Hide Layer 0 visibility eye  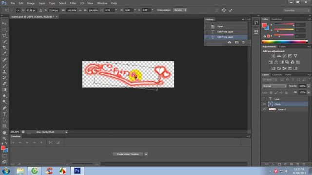pyautogui.click(x=264, y=109)
